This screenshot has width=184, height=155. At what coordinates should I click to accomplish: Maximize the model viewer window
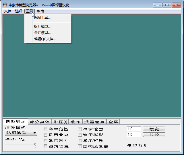(x=167, y=5)
